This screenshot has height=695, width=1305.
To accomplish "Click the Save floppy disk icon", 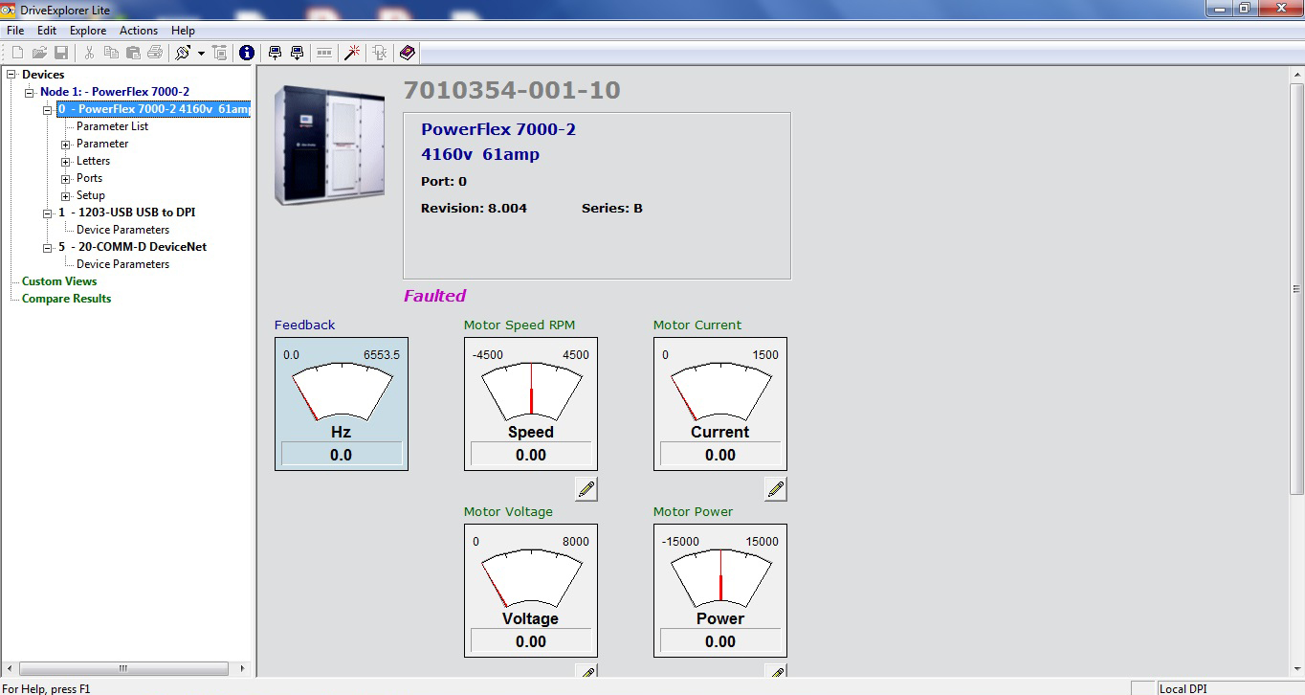I will pyautogui.click(x=60, y=53).
